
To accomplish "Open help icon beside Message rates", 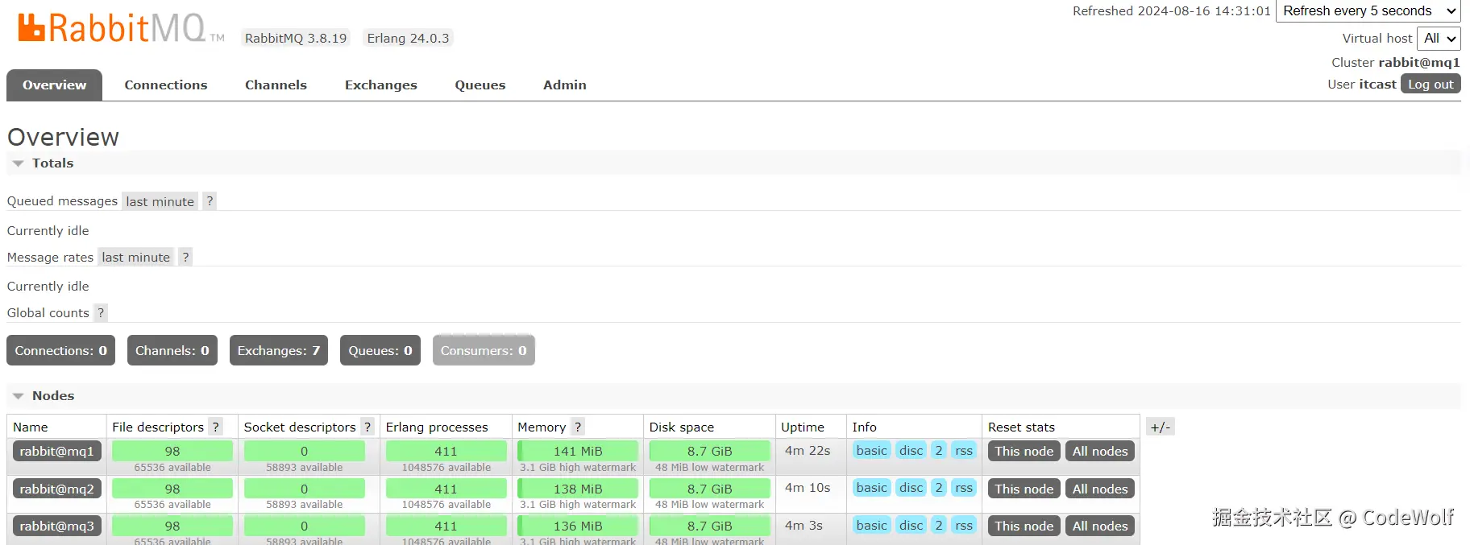I will [x=185, y=257].
